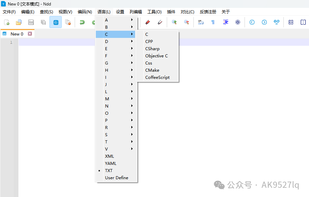Expand the P languages submenu
This screenshot has height=197, width=309.
pyautogui.click(x=116, y=120)
